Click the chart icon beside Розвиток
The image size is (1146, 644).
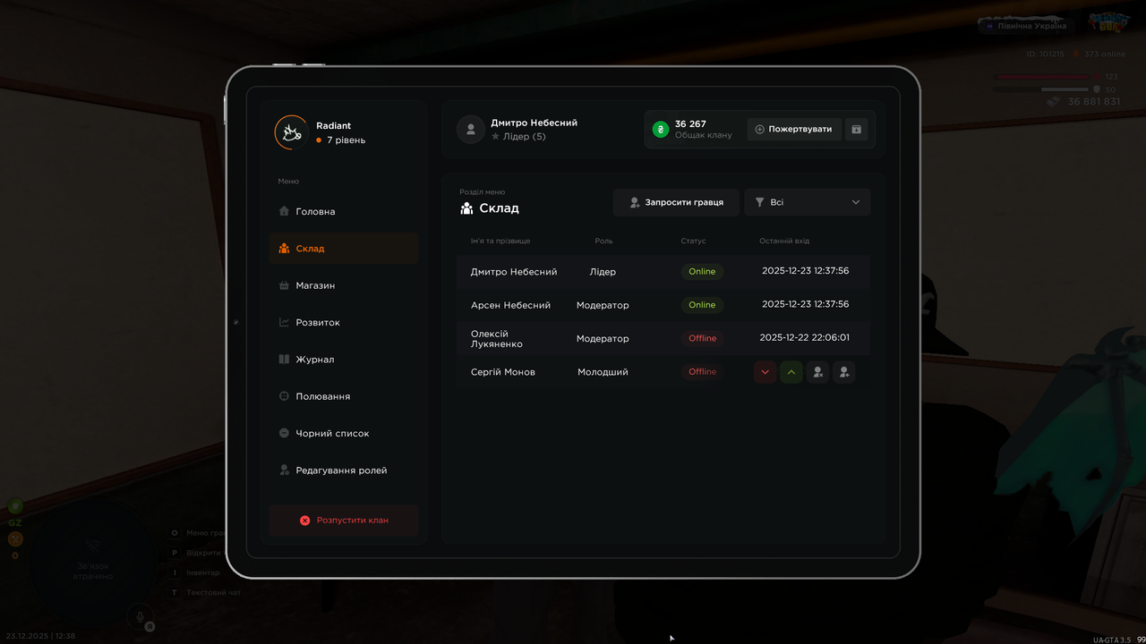coord(285,322)
